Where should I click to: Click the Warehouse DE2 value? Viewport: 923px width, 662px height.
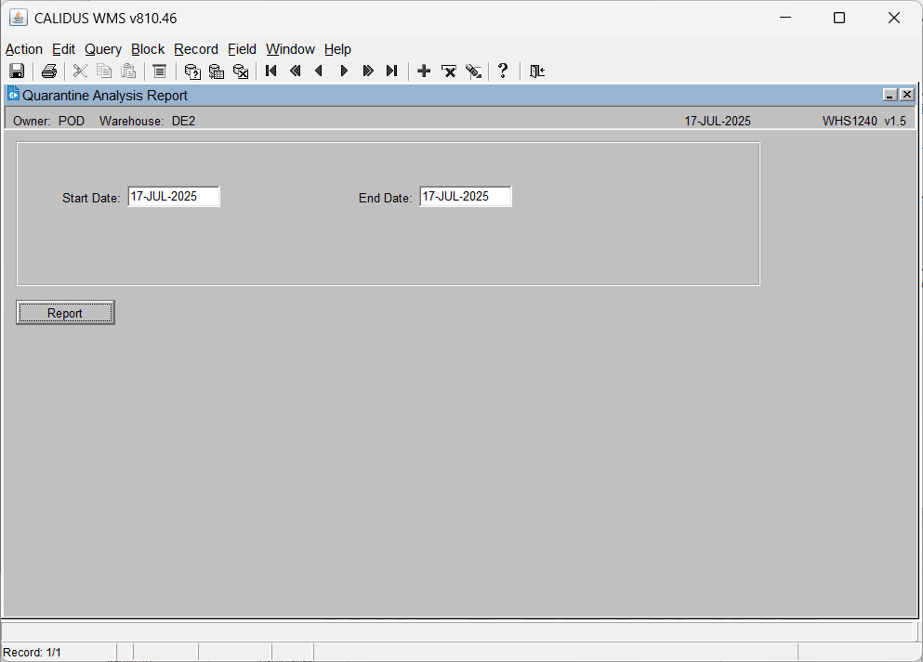(184, 121)
